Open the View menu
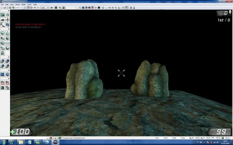The width and height of the screenshot is (233, 145). click(x=12, y=4)
